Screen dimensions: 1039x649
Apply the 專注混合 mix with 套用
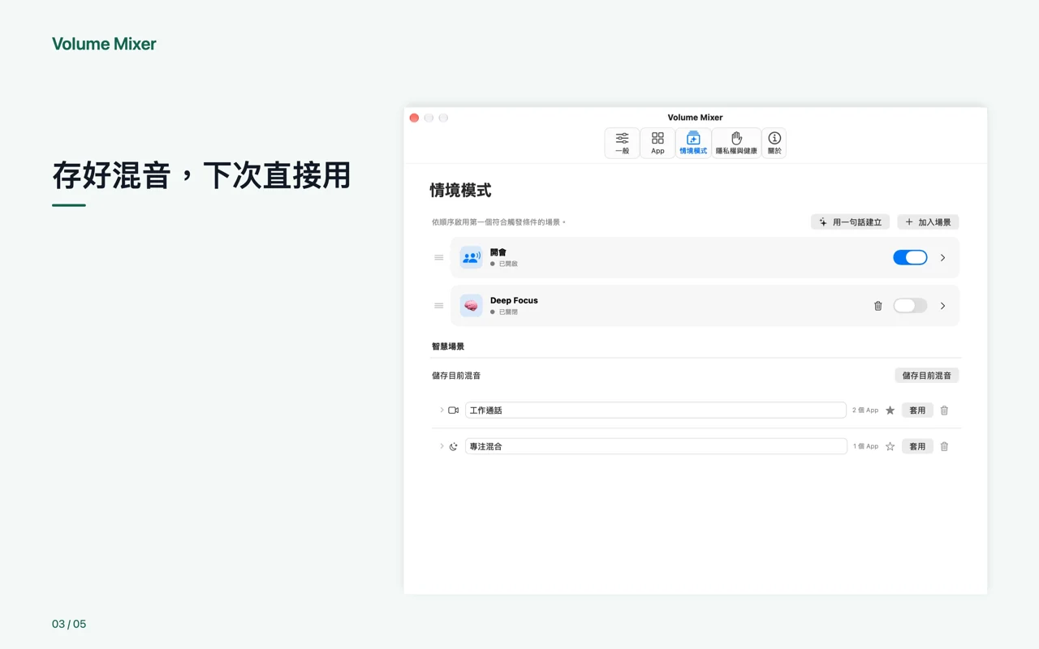coord(917,446)
